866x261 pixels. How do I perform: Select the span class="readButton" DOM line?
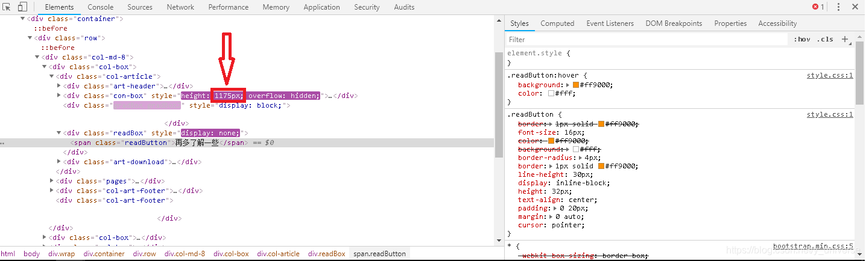tap(247, 143)
